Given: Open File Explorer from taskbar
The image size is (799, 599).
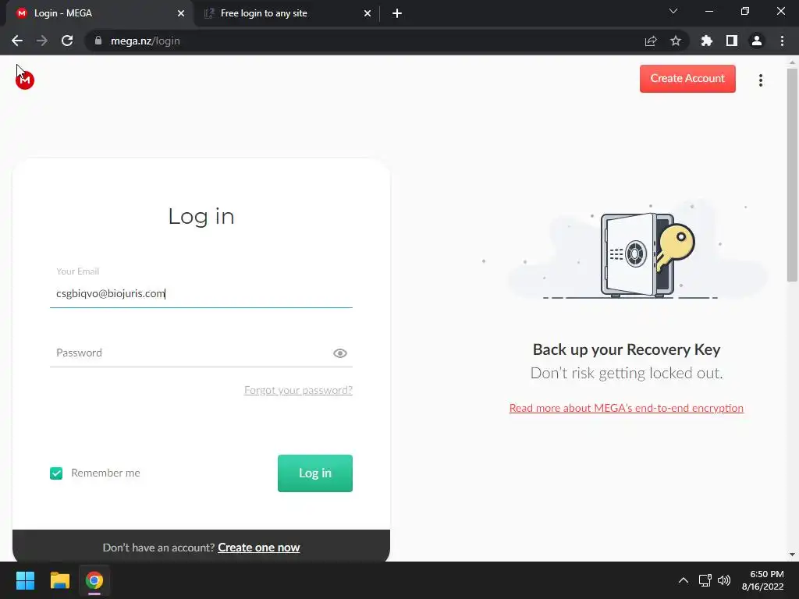Looking at the screenshot, I should (59, 580).
